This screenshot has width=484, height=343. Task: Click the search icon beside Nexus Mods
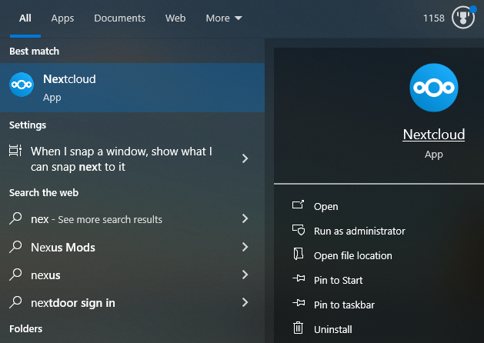pyautogui.click(x=15, y=247)
